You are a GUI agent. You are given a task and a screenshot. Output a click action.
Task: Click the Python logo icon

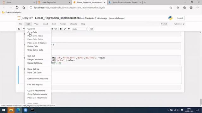point(170,18)
